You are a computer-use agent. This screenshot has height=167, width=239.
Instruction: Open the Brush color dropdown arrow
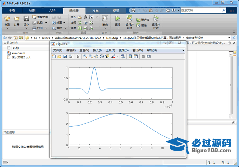pos(117,56)
